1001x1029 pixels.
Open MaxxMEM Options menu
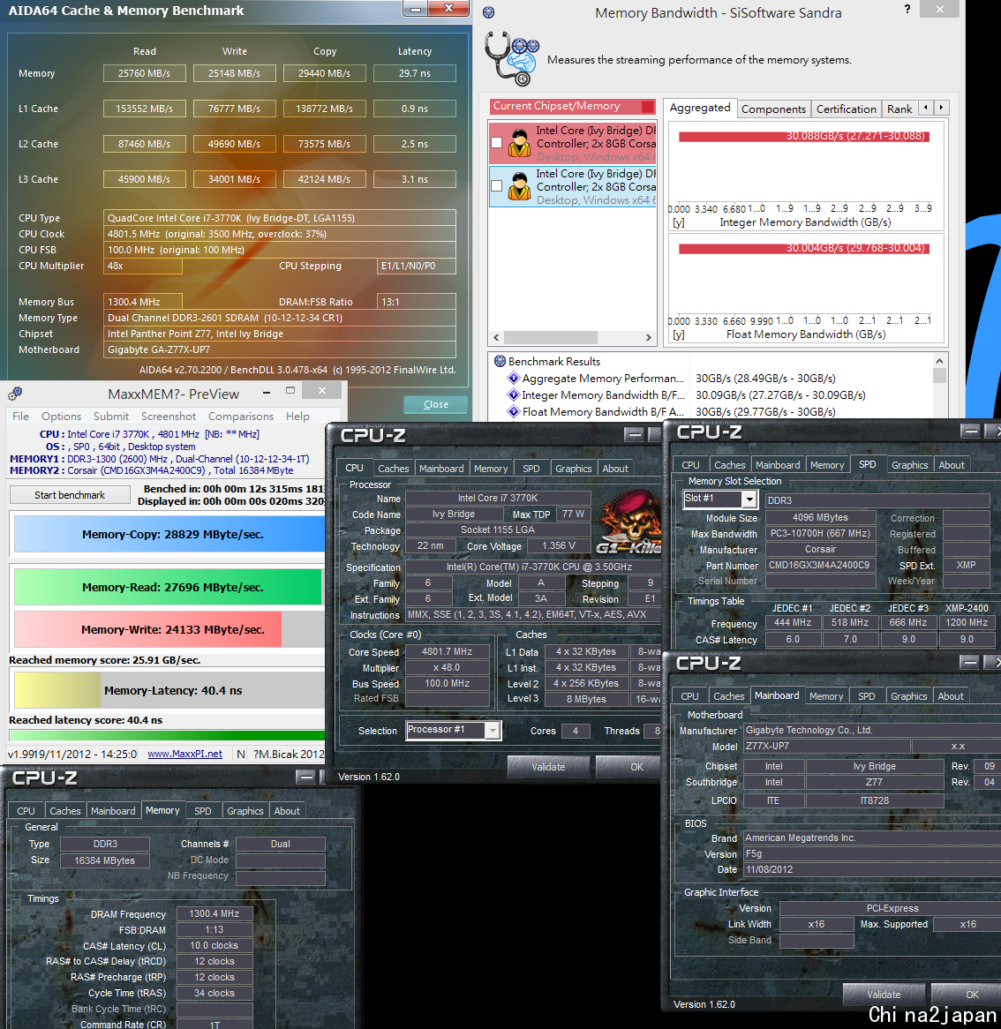[x=61, y=416]
